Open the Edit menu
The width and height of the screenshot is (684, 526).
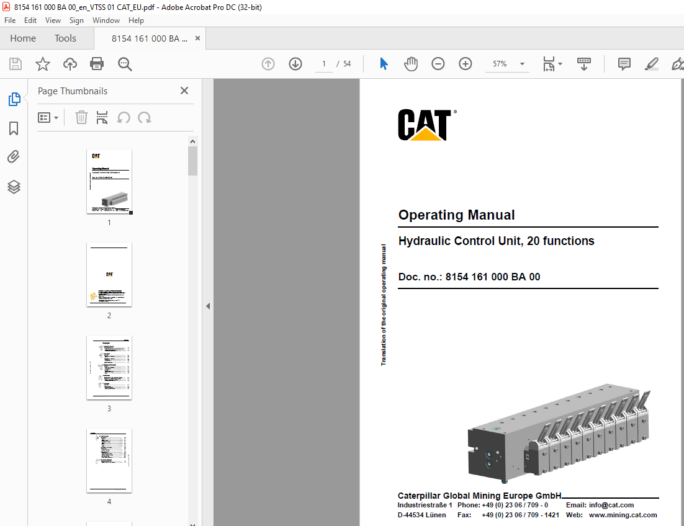(x=30, y=20)
